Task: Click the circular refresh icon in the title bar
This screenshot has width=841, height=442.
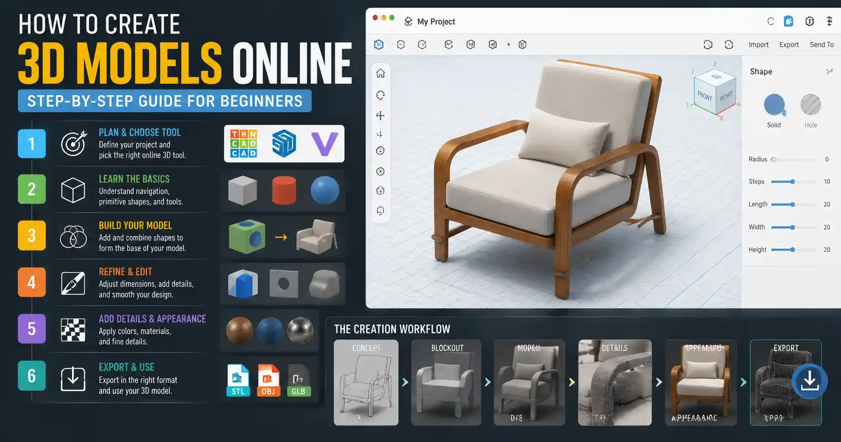Action: pos(770,21)
